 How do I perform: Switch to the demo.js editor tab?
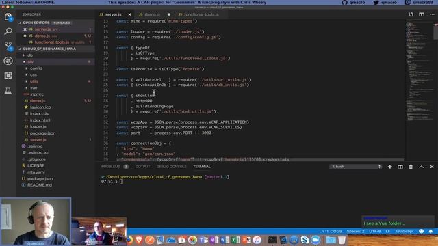[x=152, y=14]
